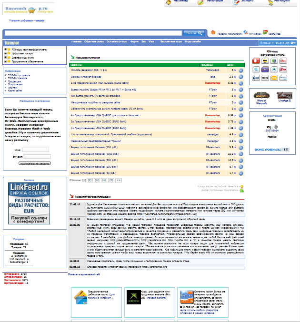Click Показать архив новостей link
This screenshot has height=322, width=300.
click(84, 274)
